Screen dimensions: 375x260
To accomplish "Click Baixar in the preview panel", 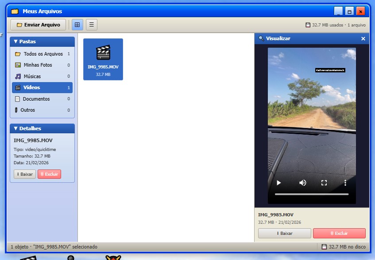I will pos(284,233).
